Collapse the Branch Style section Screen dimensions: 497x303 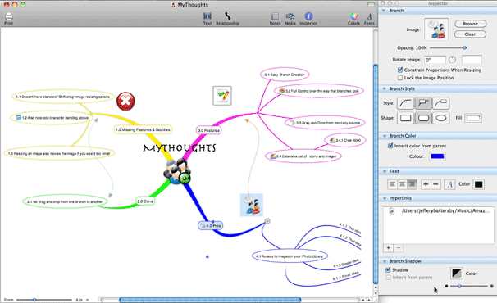[x=384, y=89]
